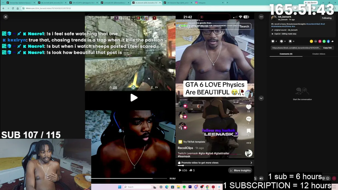Open more share options arrow

[x=332, y=41]
